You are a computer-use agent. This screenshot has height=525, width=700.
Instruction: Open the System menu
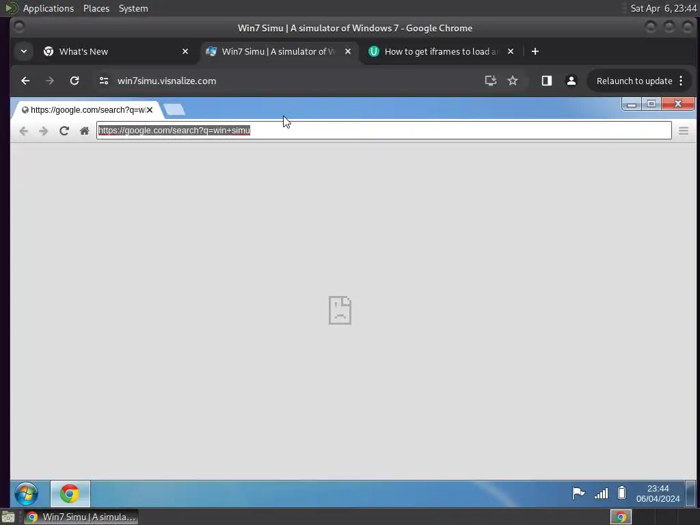(x=133, y=8)
